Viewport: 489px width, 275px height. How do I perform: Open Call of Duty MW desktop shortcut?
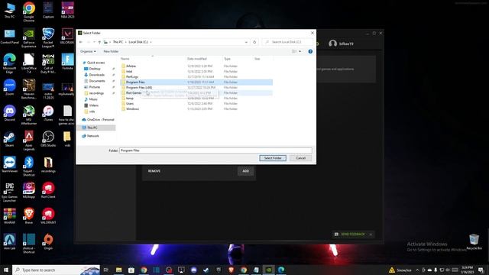point(48,63)
